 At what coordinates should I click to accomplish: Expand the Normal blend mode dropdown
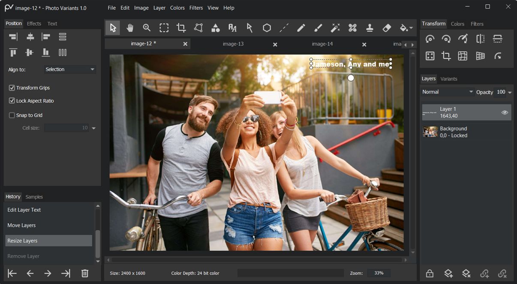coord(447,92)
